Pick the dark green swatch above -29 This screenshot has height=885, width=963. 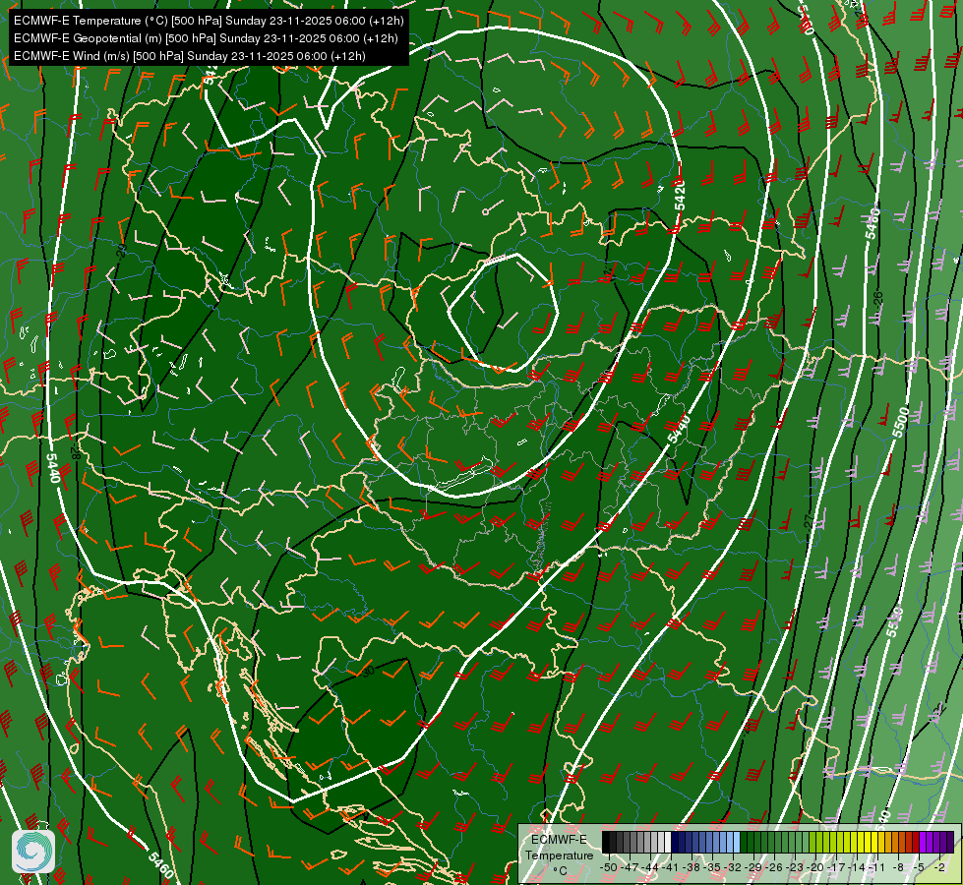751,842
